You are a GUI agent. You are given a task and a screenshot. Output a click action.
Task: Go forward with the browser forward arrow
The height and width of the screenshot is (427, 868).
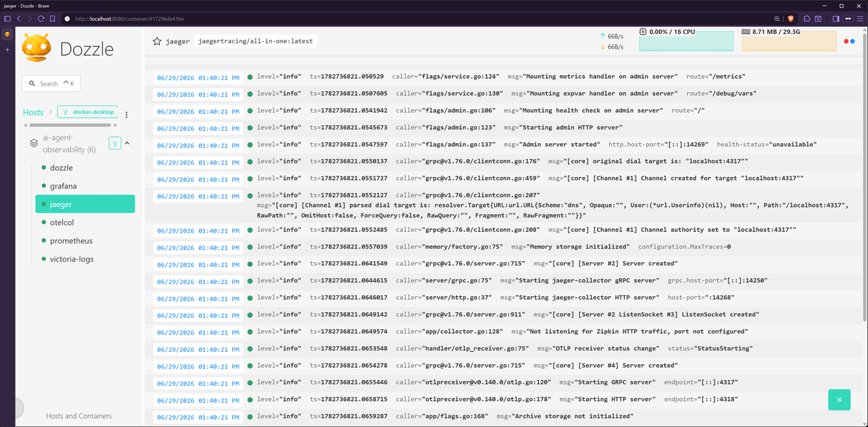[x=29, y=18]
